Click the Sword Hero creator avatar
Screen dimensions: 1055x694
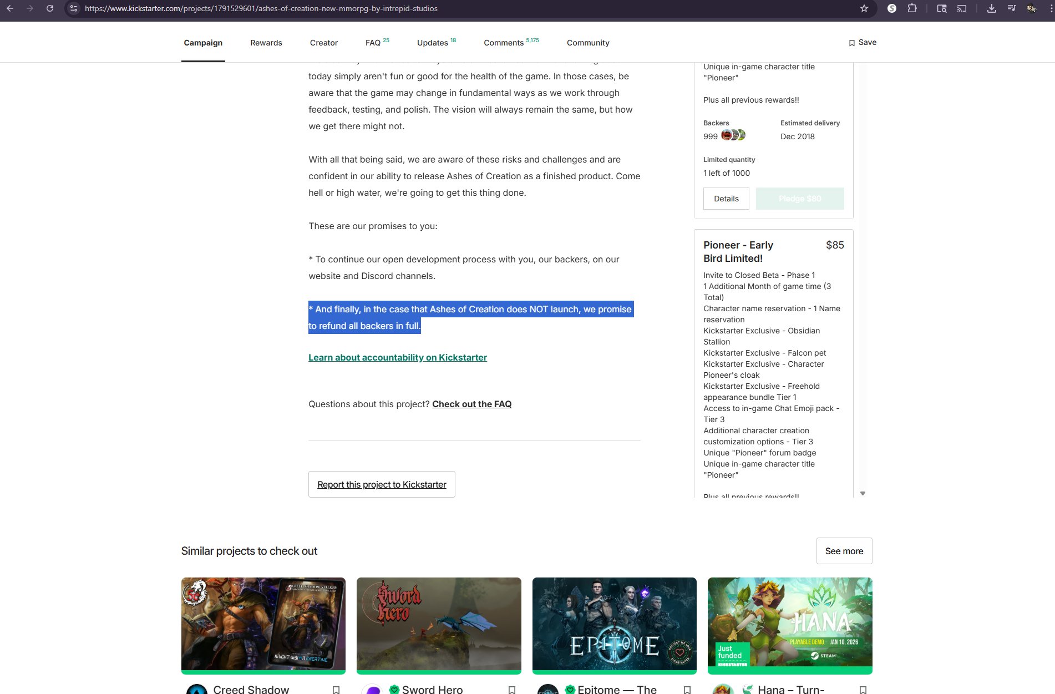[x=372, y=690]
